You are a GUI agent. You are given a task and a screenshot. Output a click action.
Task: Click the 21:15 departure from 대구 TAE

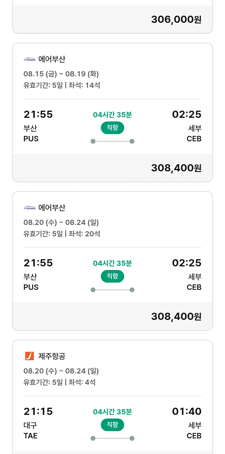[38, 411]
